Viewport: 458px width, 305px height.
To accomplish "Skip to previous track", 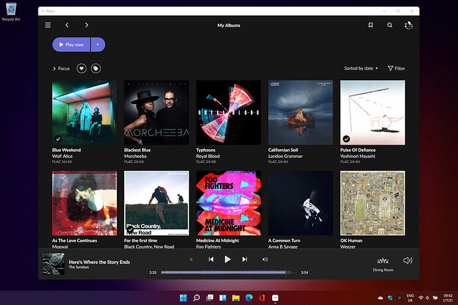I will point(211,259).
